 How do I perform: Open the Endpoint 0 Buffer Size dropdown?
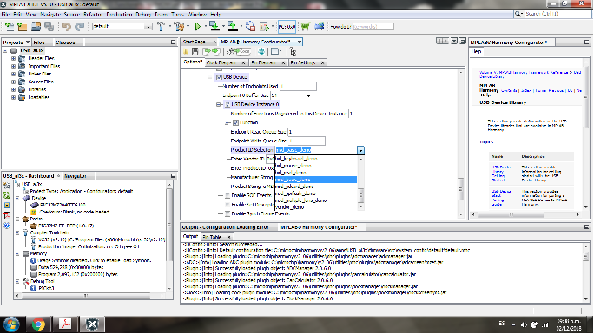click(308, 95)
